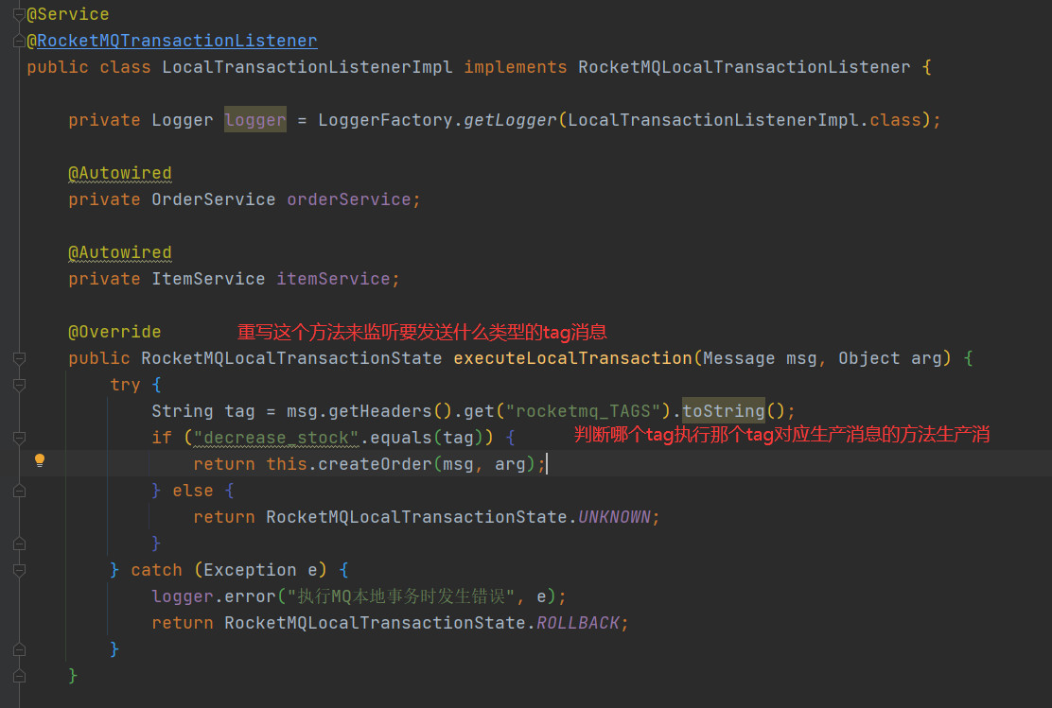Fold the try block via gutter marker
This screenshot has height=708, width=1052.
point(20,385)
